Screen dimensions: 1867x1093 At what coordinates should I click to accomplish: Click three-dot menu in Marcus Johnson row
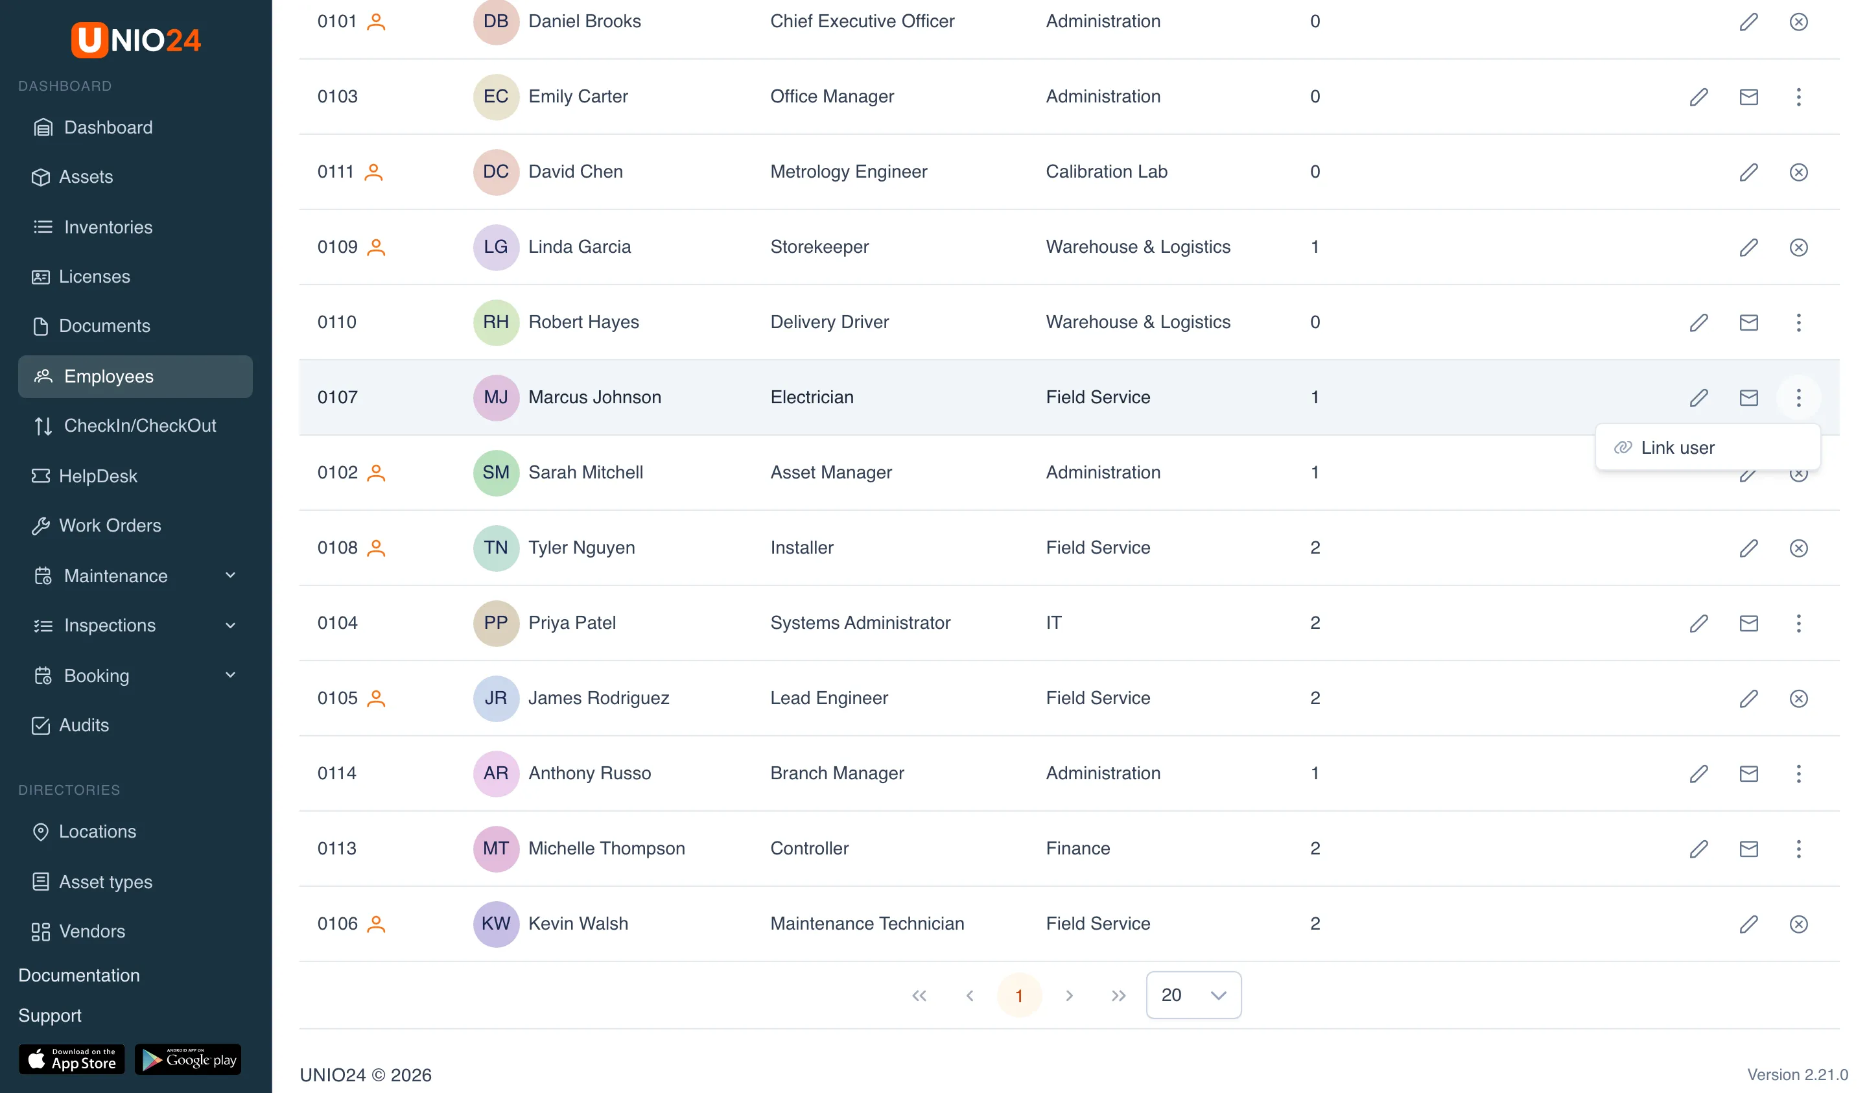point(1798,398)
